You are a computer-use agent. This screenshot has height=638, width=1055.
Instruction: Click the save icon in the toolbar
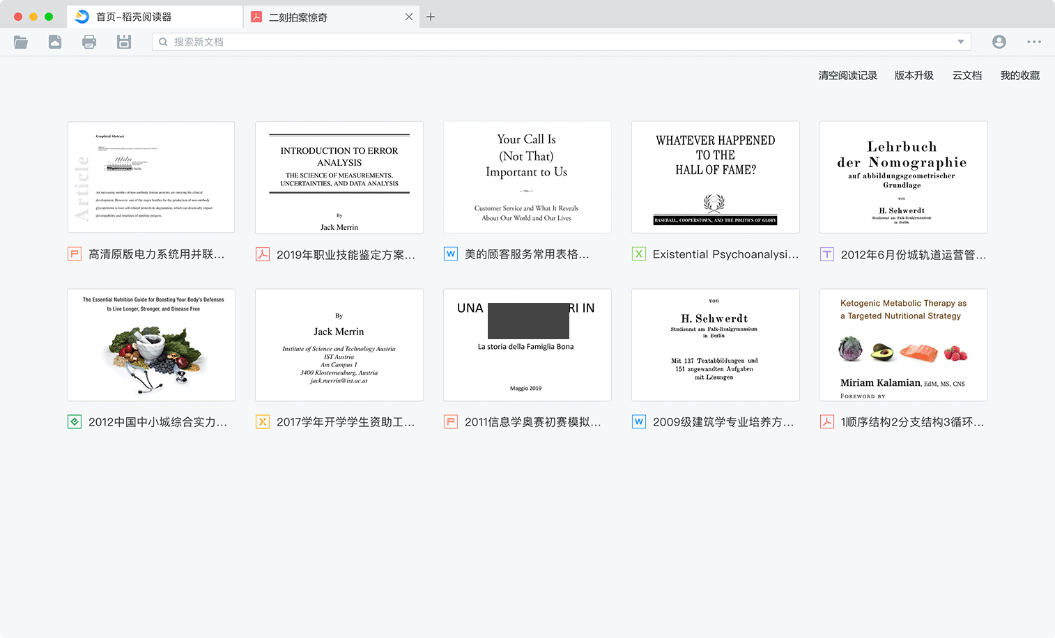123,42
